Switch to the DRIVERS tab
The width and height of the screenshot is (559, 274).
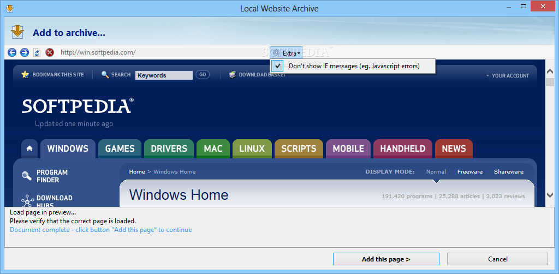coord(169,148)
